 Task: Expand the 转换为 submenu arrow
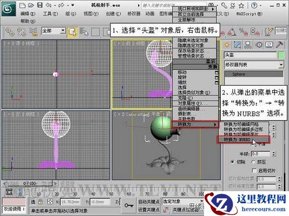[x=215, y=125]
